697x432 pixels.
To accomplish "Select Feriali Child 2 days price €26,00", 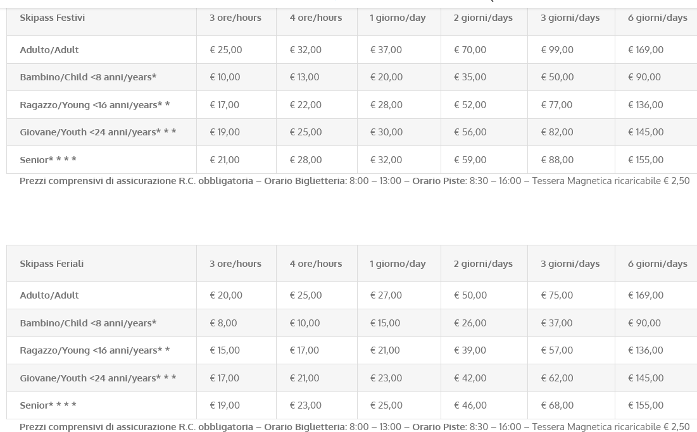I will [470, 323].
